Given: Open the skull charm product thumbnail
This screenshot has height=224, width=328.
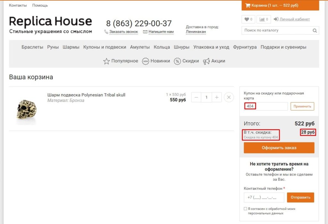Looking at the screenshot, I should (x=27, y=109).
